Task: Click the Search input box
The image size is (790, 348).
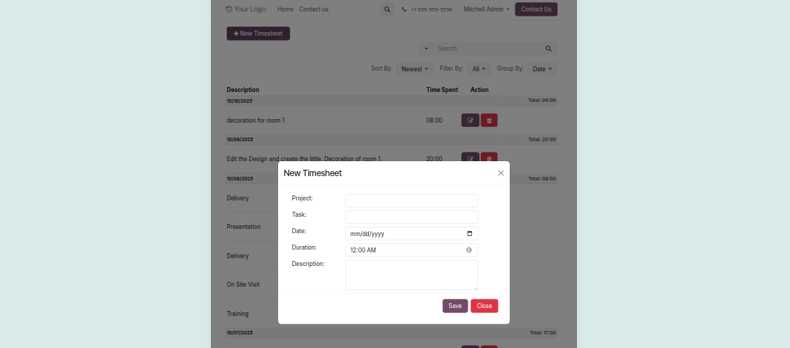Action: (486, 48)
